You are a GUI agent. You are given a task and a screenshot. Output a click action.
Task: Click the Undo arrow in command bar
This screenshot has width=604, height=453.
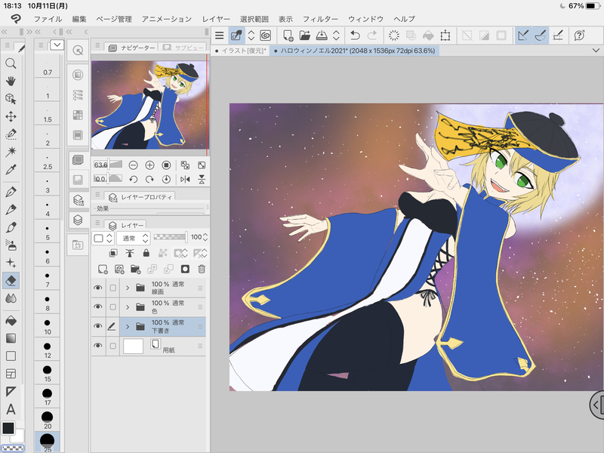[355, 35]
